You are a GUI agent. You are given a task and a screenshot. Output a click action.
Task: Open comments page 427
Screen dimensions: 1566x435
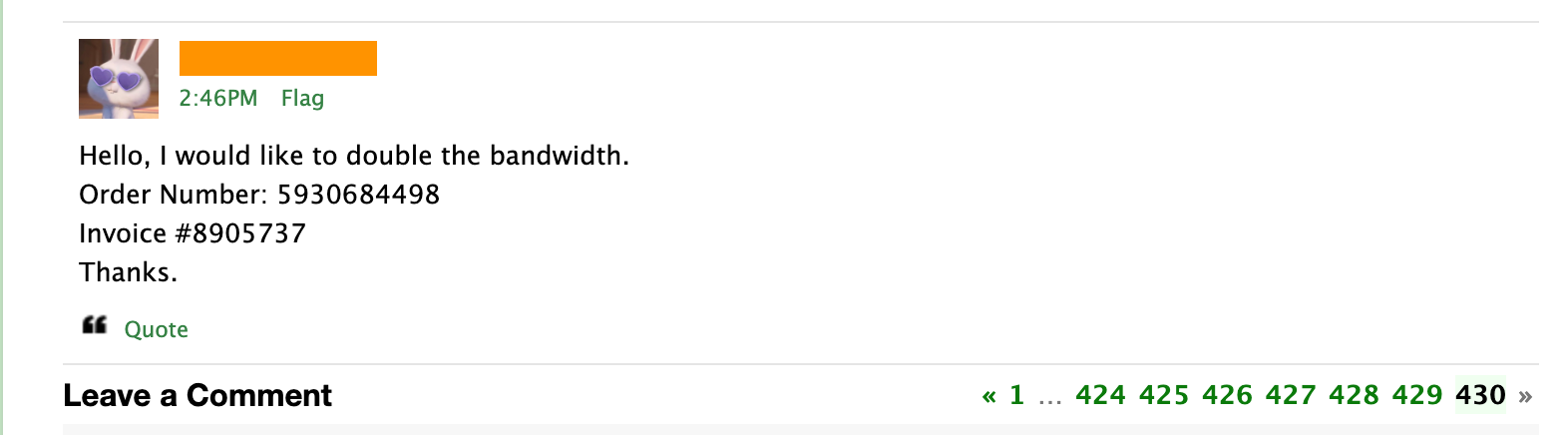click(1291, 395)
